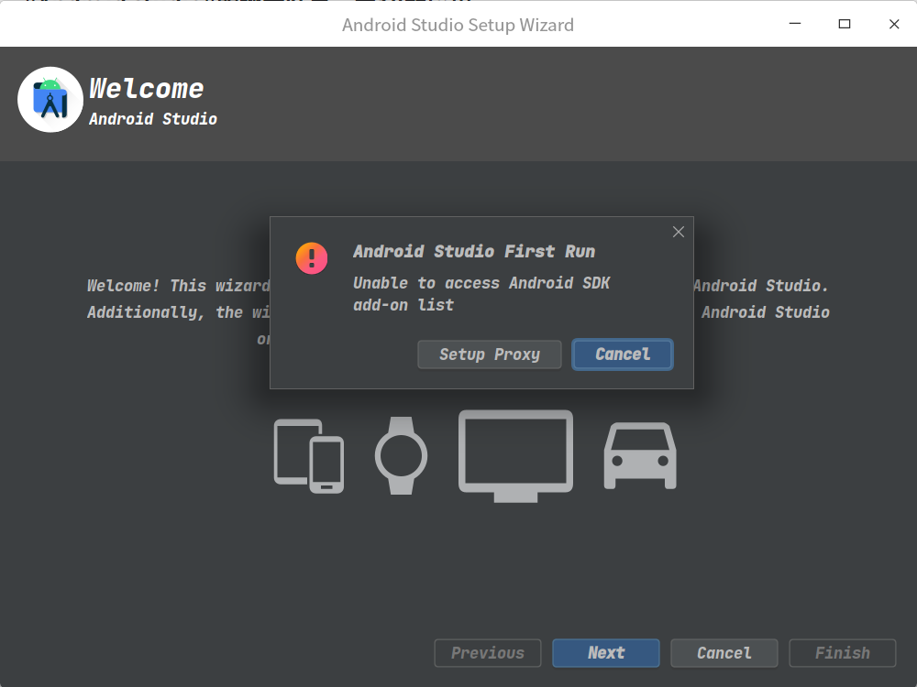
Task: Cancel the First Run dialog
Action: (x=623, y=354)
